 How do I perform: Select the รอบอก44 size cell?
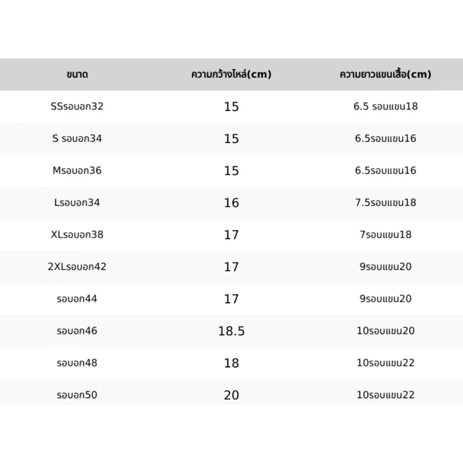click(x=77, y=299)
